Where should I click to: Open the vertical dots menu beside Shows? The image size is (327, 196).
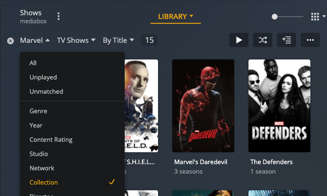coord(59,16)
